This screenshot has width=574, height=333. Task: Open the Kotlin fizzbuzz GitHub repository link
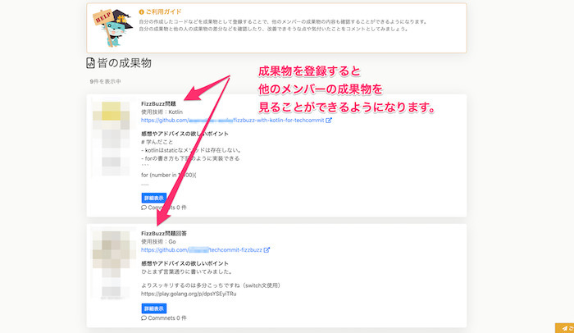pyautogui.click(x=233, y=120)
